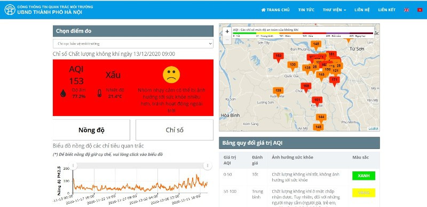Expand the THƯ VIỆN menu dropdown

pyautogui.click(x=335, y=10)
